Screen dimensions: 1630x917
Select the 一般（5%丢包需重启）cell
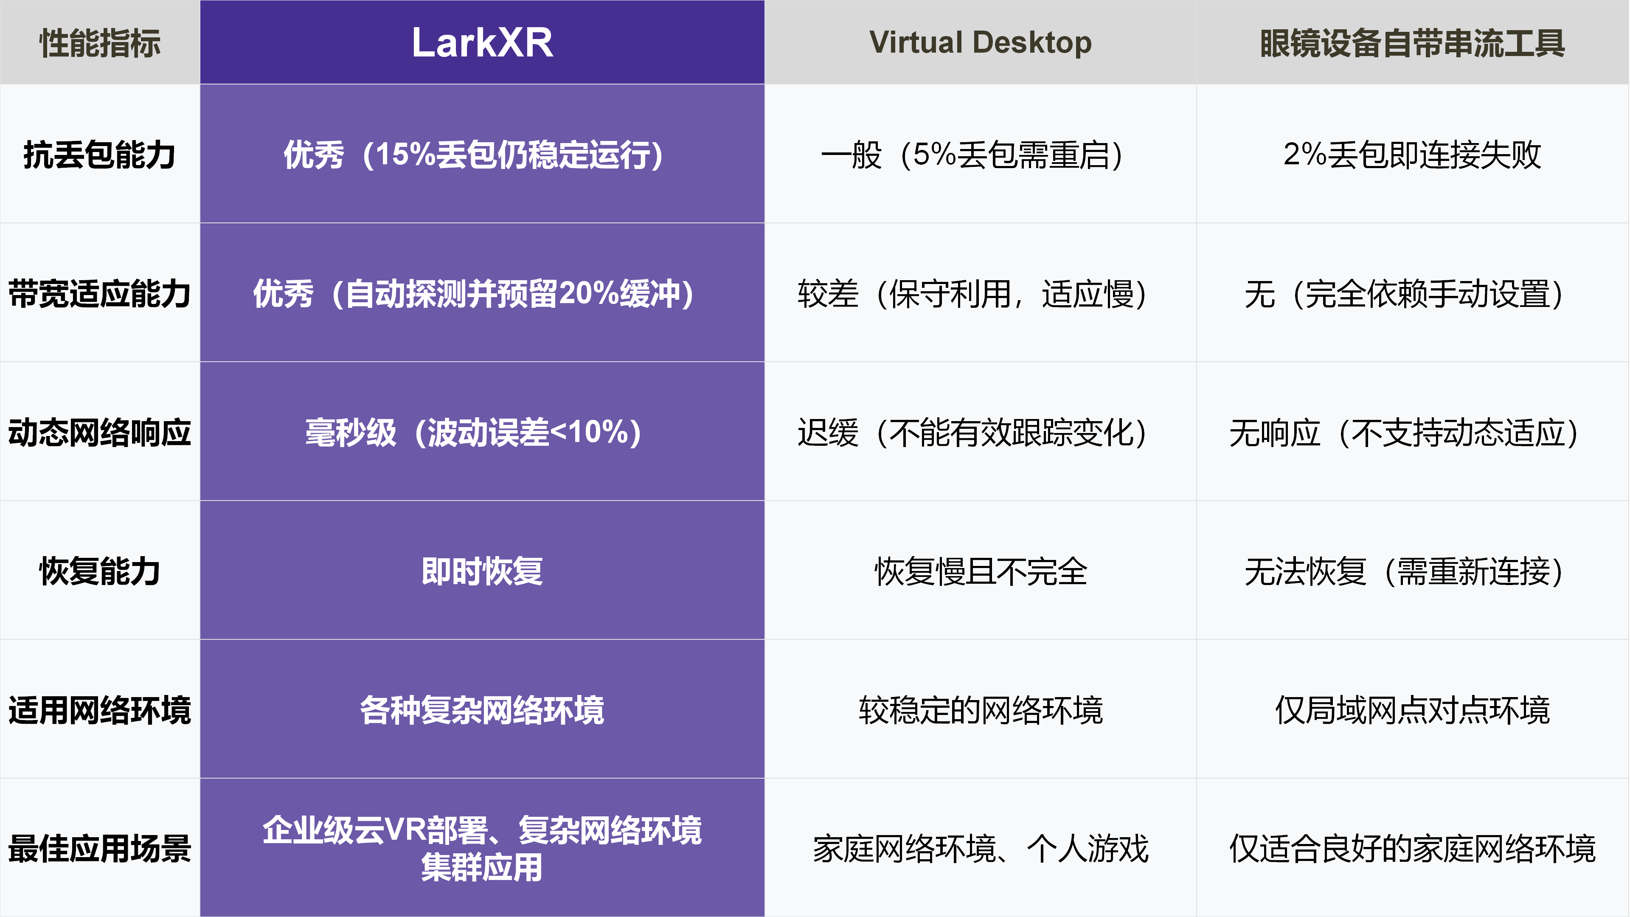click(x=972, y=155)
